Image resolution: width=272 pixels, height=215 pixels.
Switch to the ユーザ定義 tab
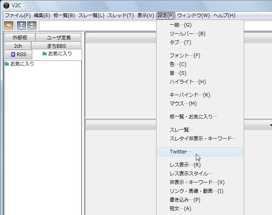(x=59, y=37)
